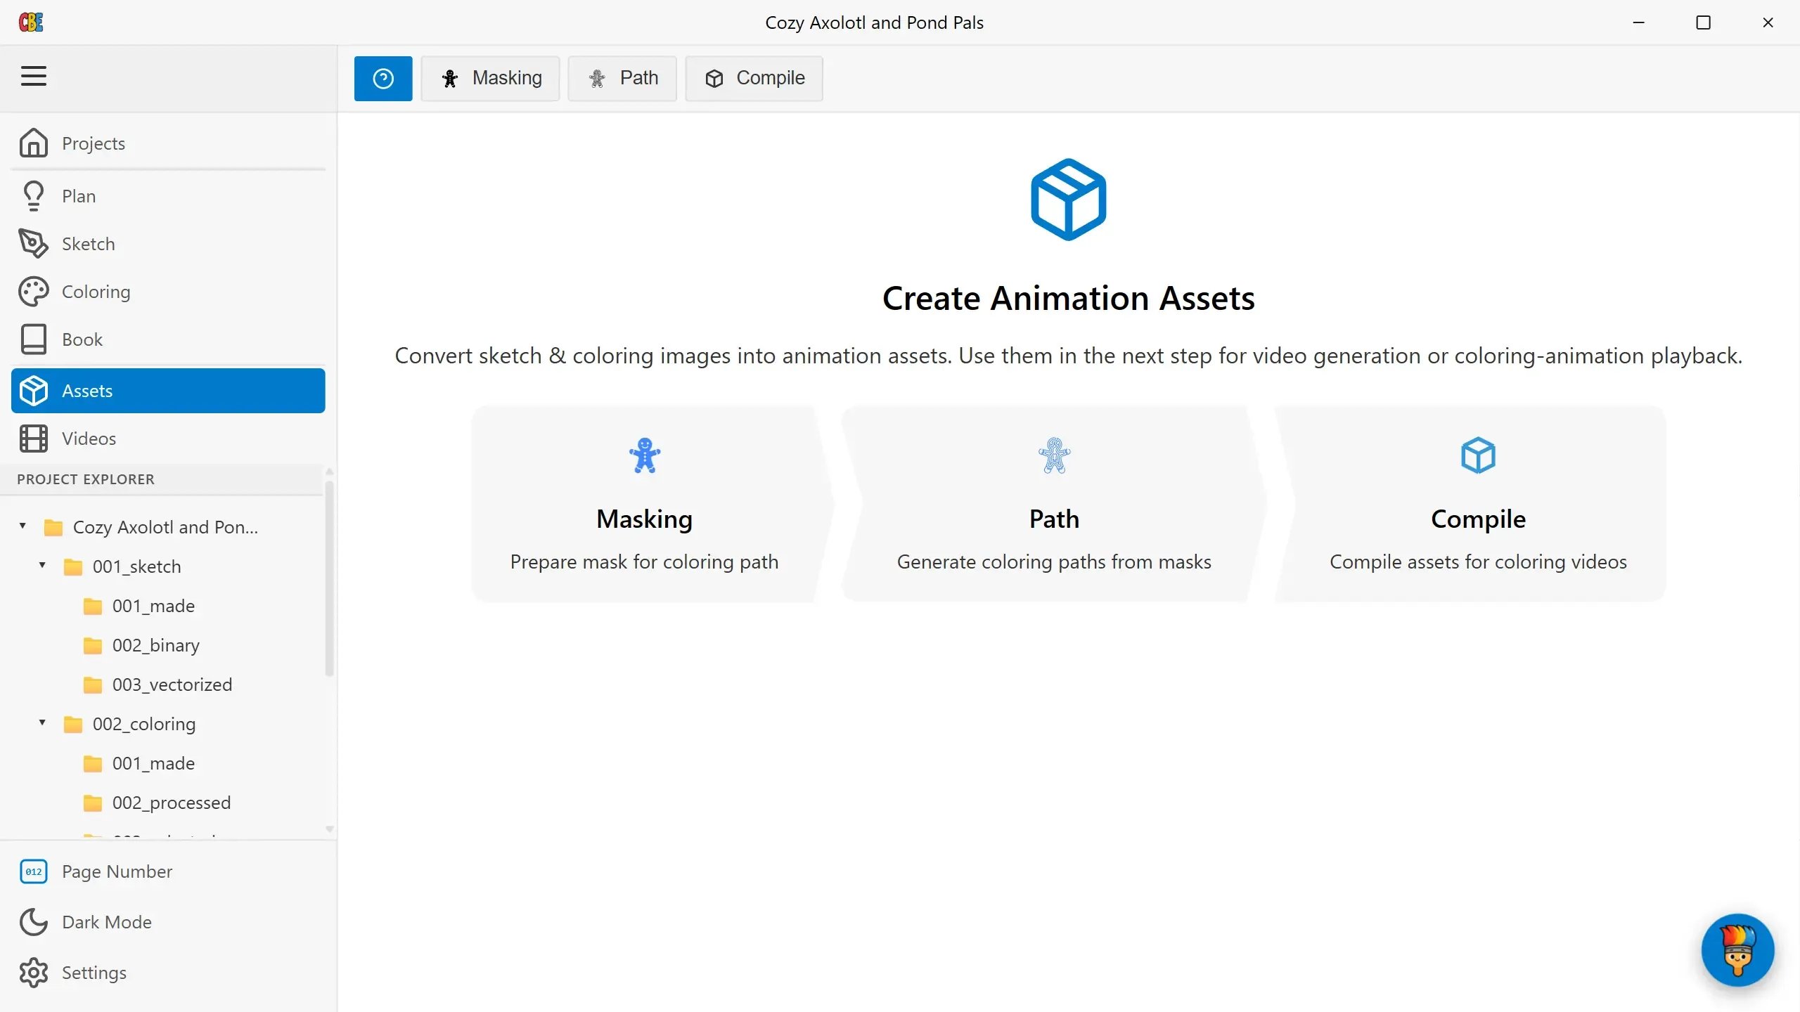This screenshot has width=1800, height=1012.
Task: Open the Compile toolbar tab
Action: pyautogui.click(x=754, y=79)
